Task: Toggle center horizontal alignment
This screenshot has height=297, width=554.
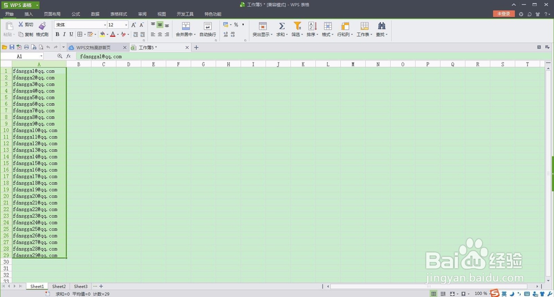Action: [160, 34]
